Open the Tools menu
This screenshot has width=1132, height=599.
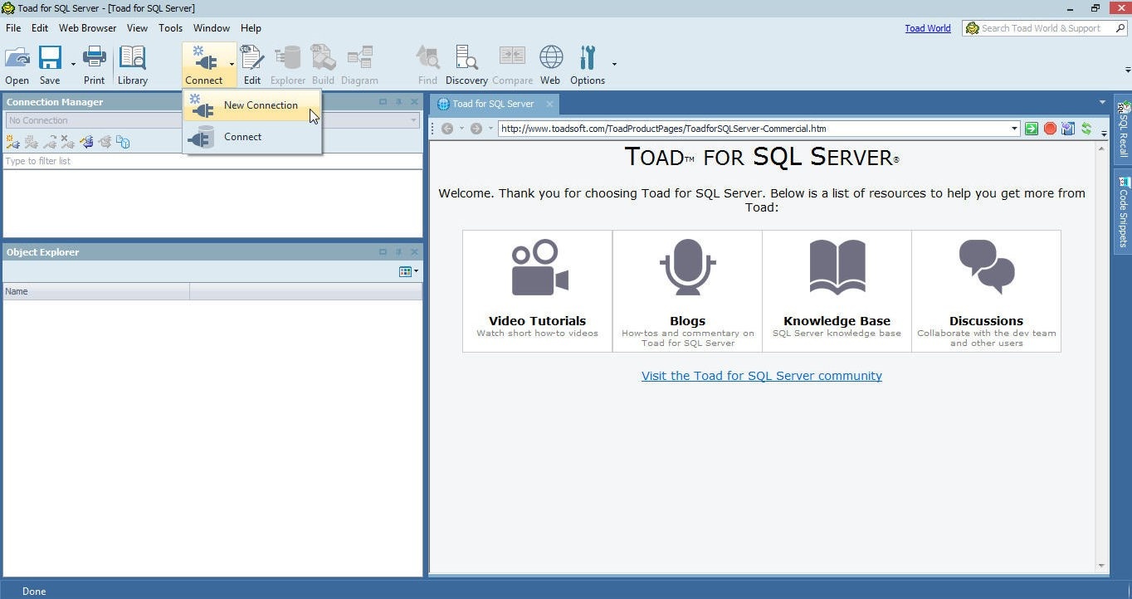170,27
